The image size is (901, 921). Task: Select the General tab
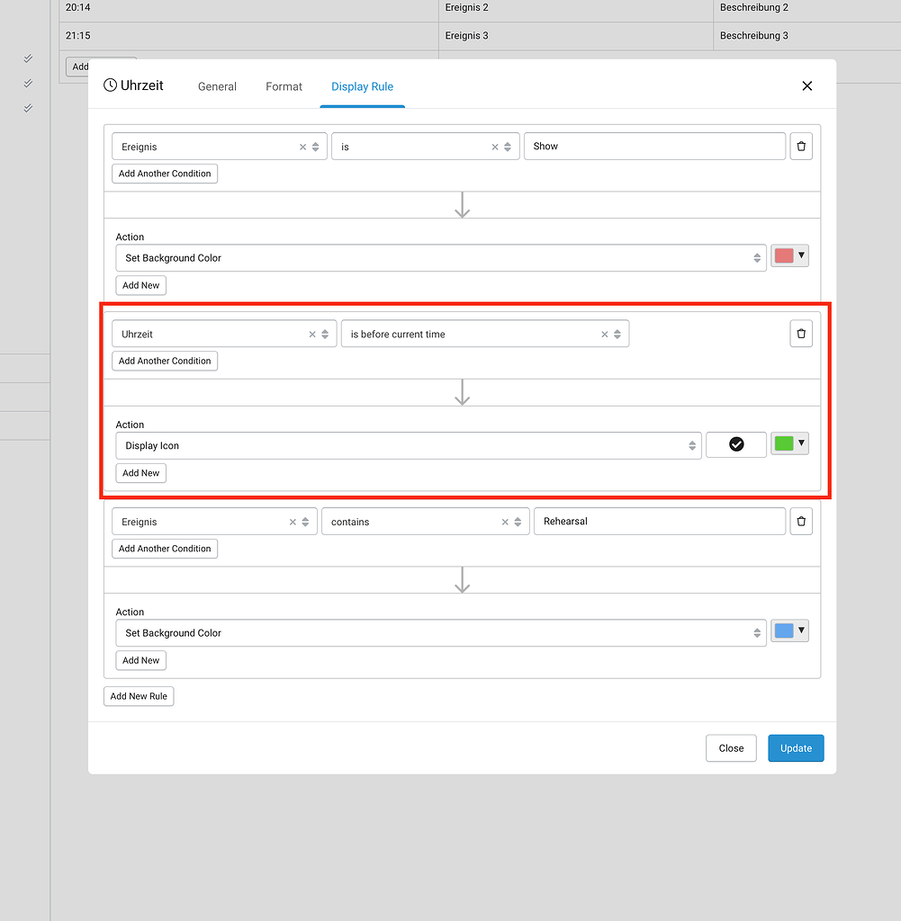pyautogui.click(x=217, y=86)
